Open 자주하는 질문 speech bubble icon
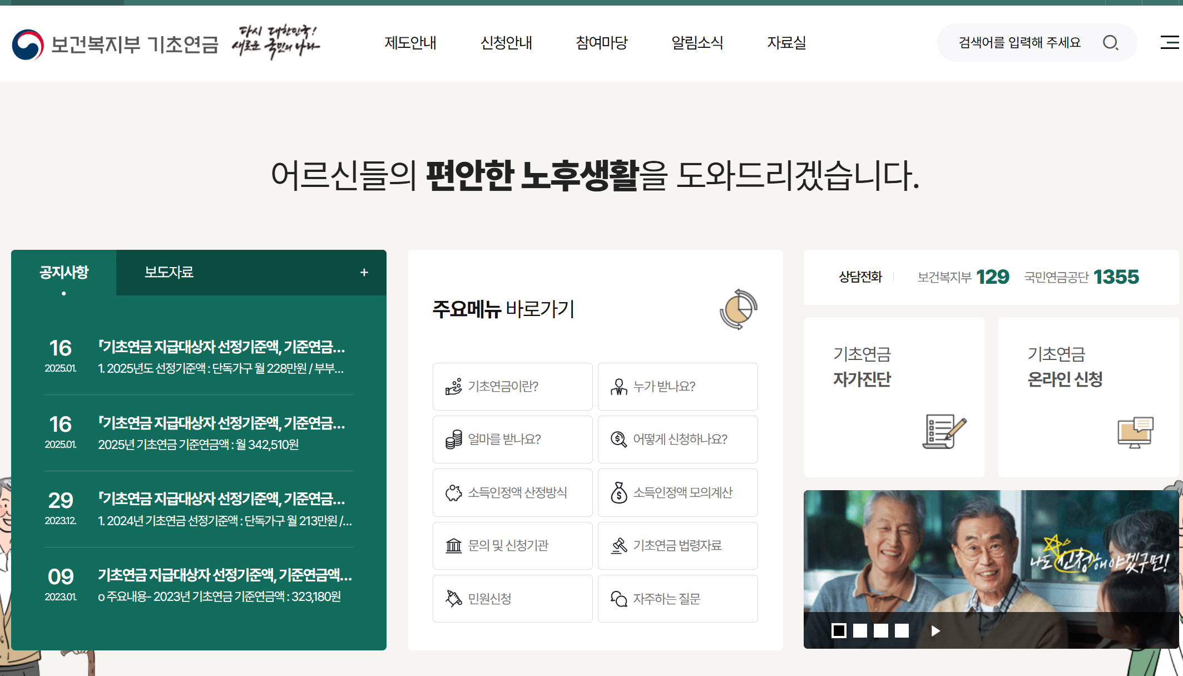Screen dimensions: 1183x676 618,598
